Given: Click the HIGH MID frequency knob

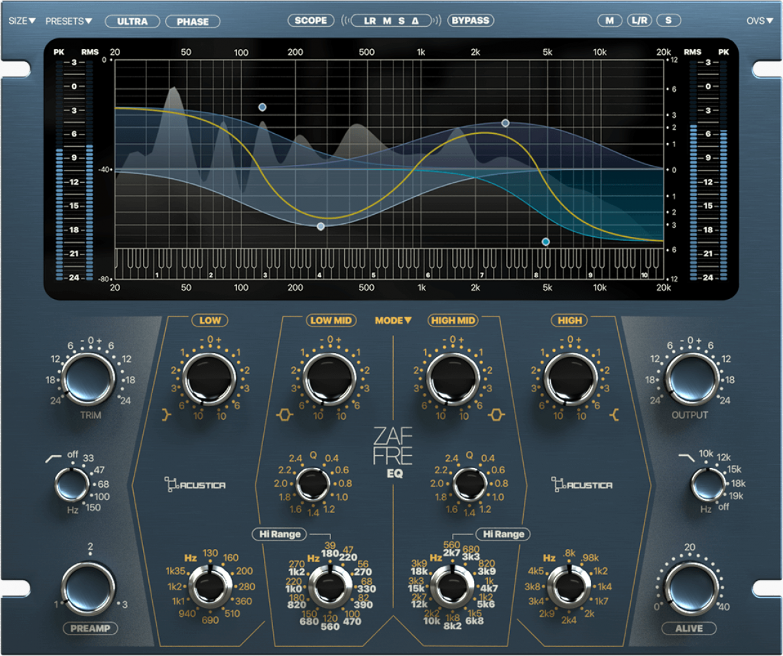Looking at the screenshot, I should point(452,587).
